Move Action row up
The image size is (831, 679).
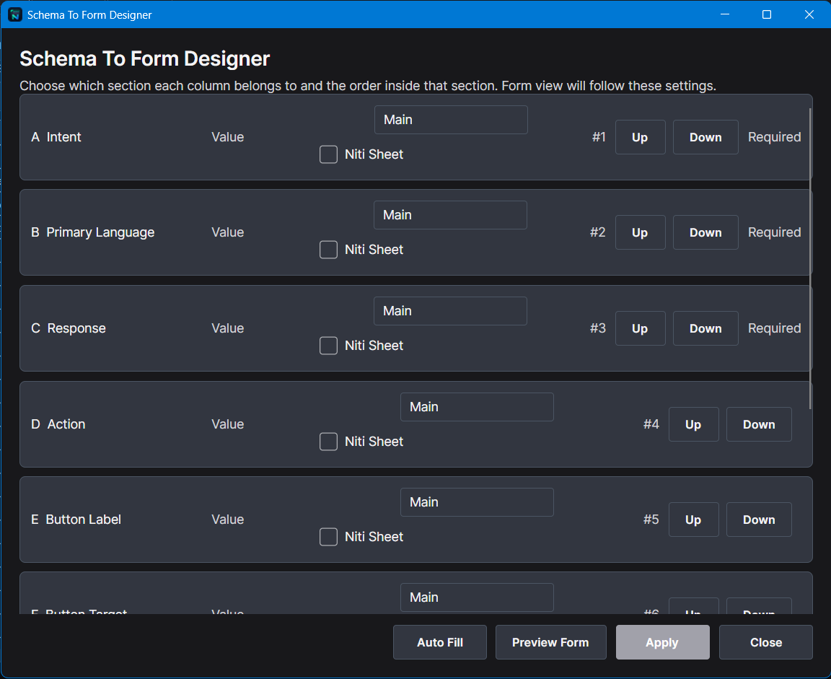(x=694, y=424)
